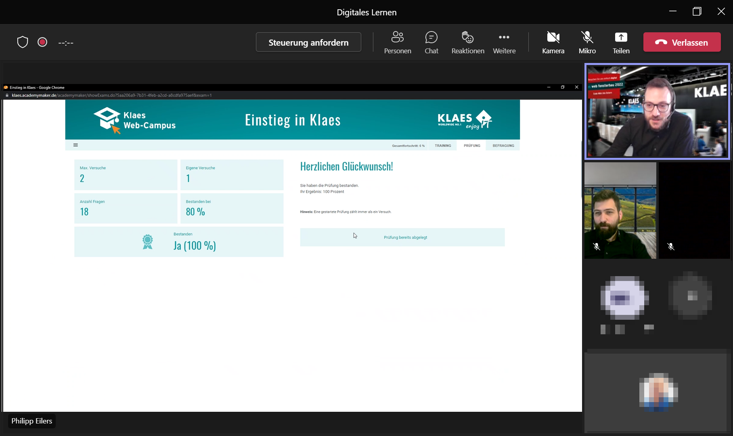Click Gesamtfortschritt 6 % indicator

point(408,146)
